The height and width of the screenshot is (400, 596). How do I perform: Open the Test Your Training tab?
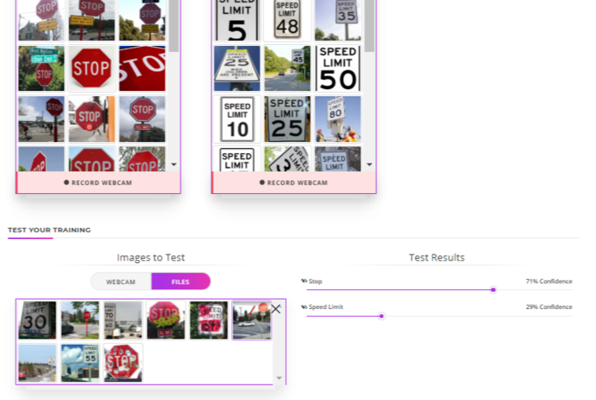point(49,230)
